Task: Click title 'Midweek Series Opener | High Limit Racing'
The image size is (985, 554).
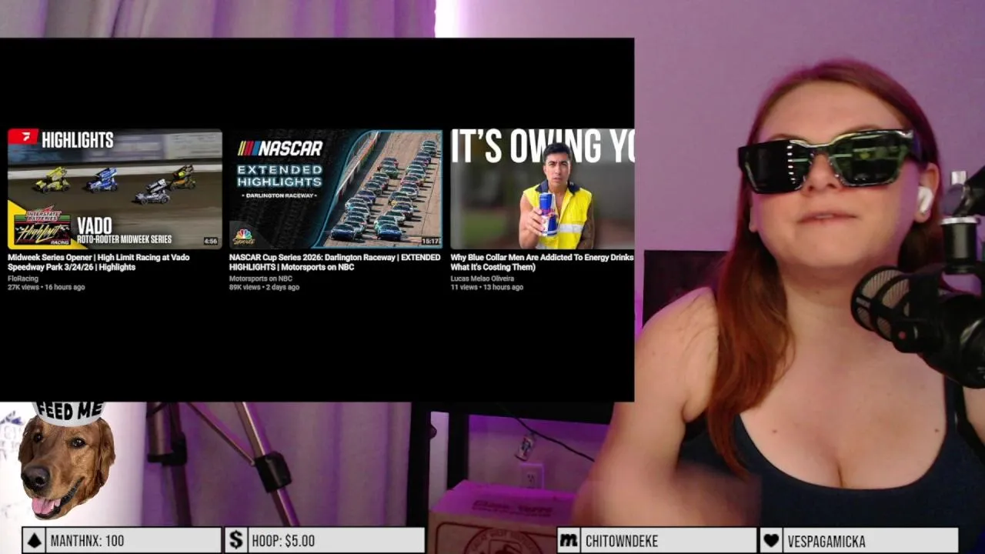Action: 98,262
